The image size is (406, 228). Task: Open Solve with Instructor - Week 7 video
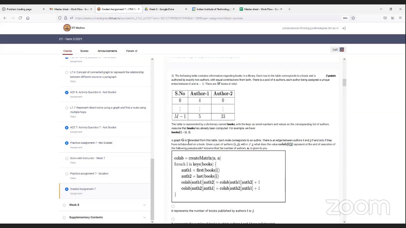(87, 158)
